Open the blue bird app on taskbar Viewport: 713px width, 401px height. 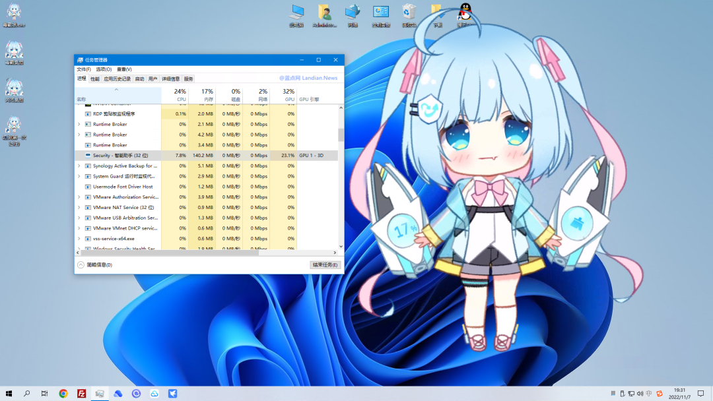tap(172, 394)
